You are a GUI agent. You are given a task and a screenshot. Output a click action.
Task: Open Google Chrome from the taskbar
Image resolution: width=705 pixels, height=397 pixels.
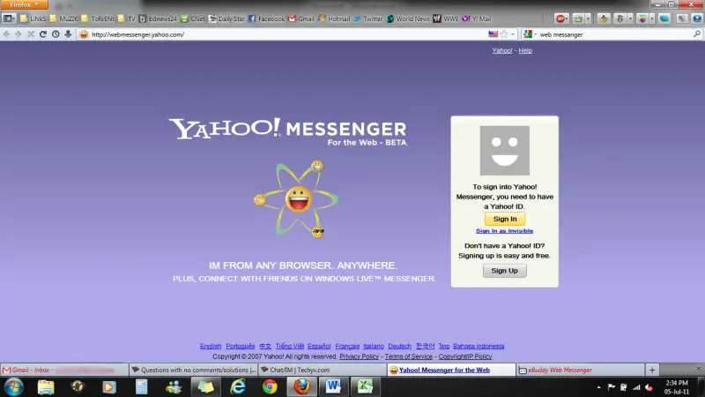tap(270, 386)
